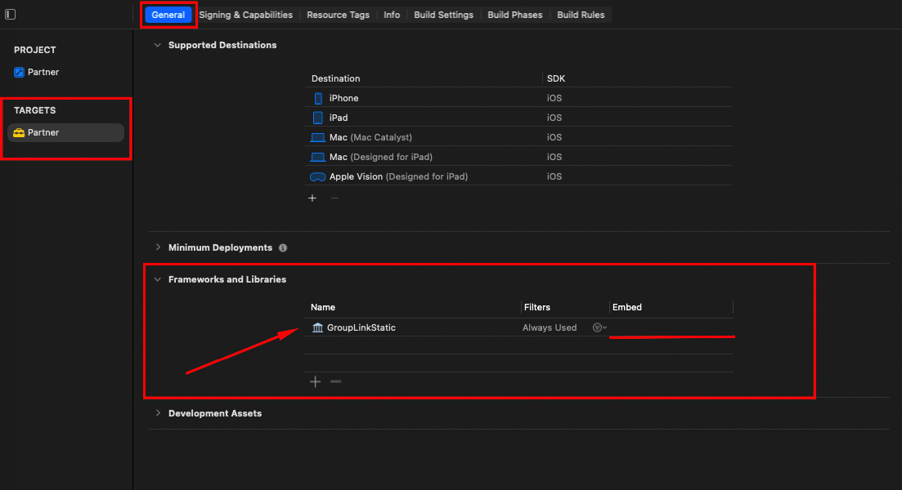
Task: Collapse the Frameworks and Libraries section
Action: (158, 279)
